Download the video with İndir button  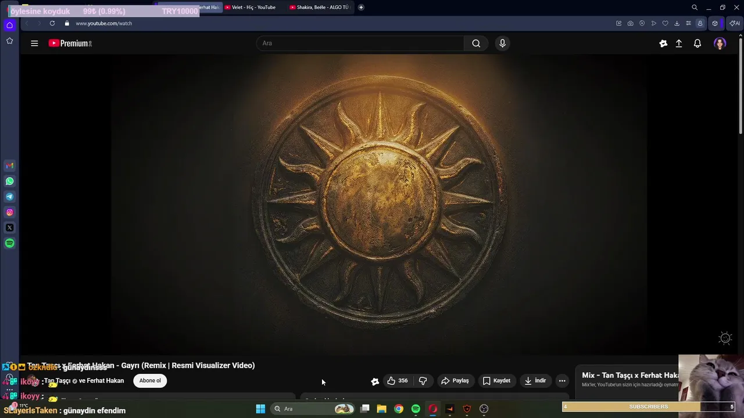[535, 381]
